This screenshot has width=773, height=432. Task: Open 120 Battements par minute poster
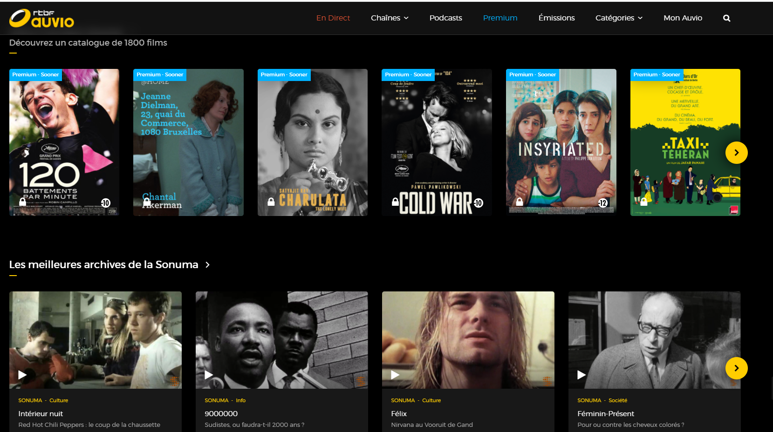point(64,142)
